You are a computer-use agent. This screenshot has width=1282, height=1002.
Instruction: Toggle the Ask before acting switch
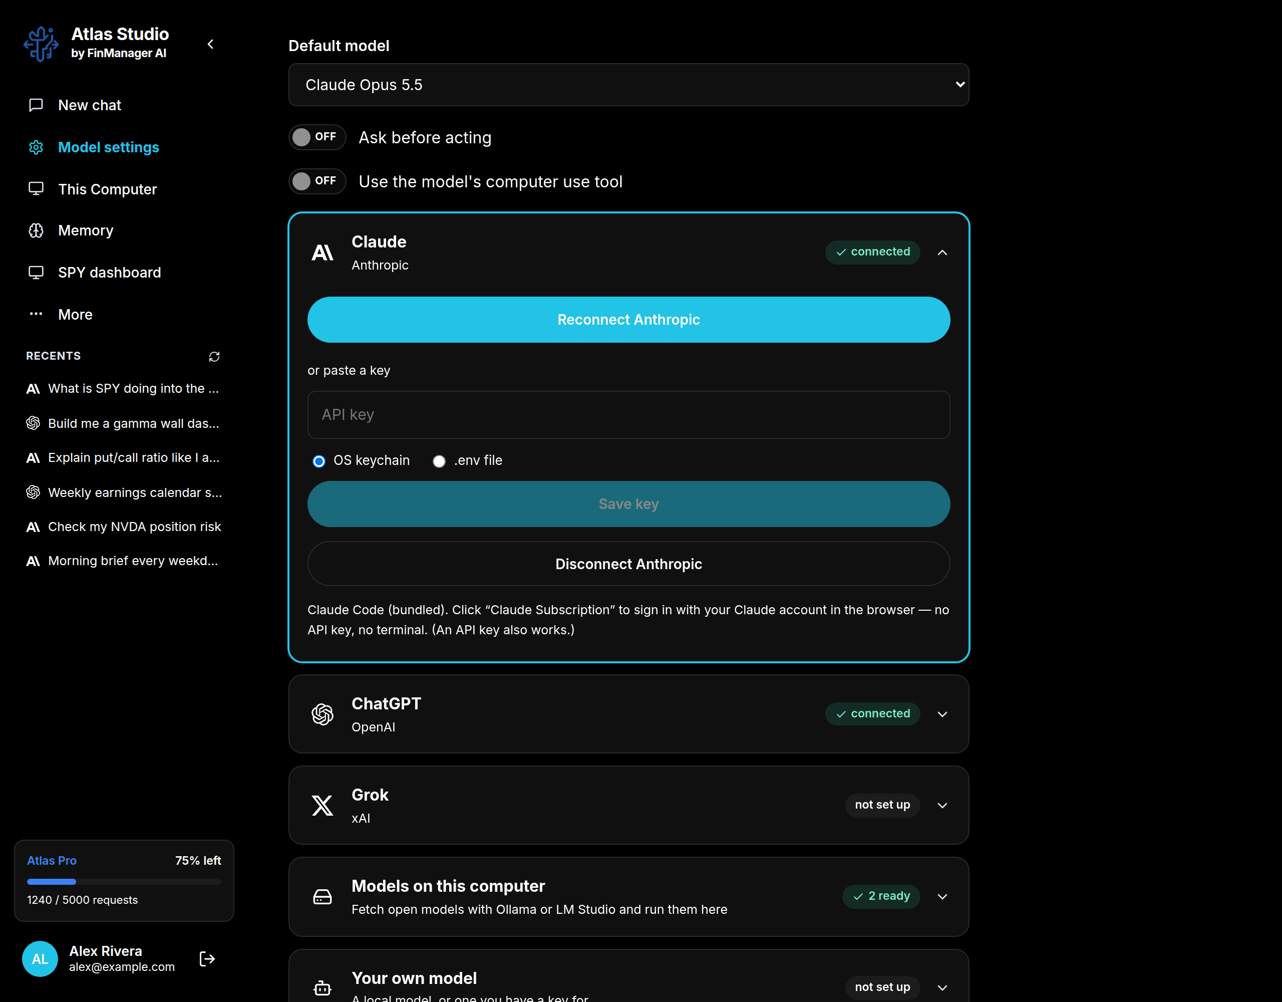317,137
